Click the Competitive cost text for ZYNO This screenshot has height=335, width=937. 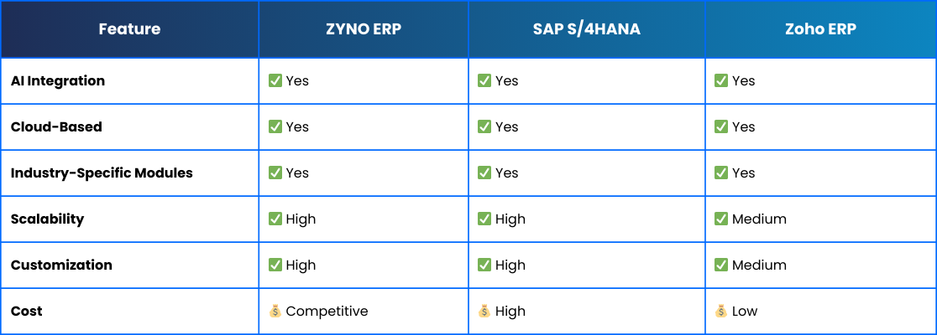coord(327,312)
